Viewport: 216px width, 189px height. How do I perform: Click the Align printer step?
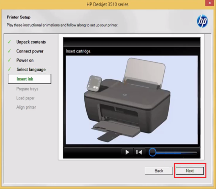[x=26, y=107]
